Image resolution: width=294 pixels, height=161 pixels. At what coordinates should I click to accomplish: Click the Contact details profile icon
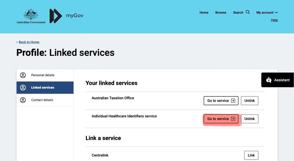coord(23,100)
